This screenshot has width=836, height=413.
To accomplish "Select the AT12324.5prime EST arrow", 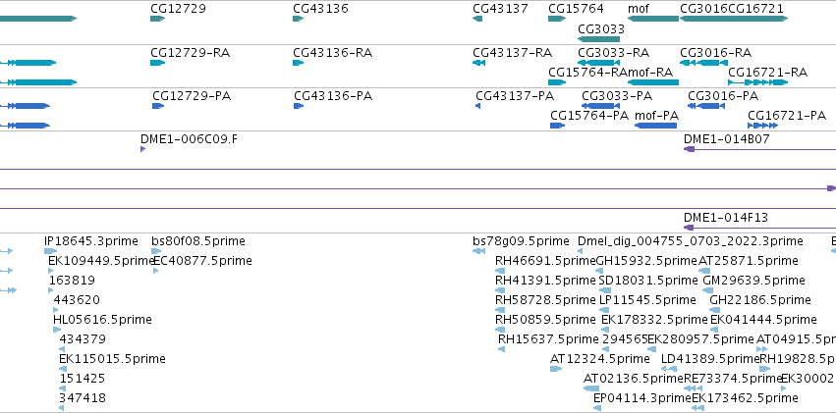I will coord(556,368).
